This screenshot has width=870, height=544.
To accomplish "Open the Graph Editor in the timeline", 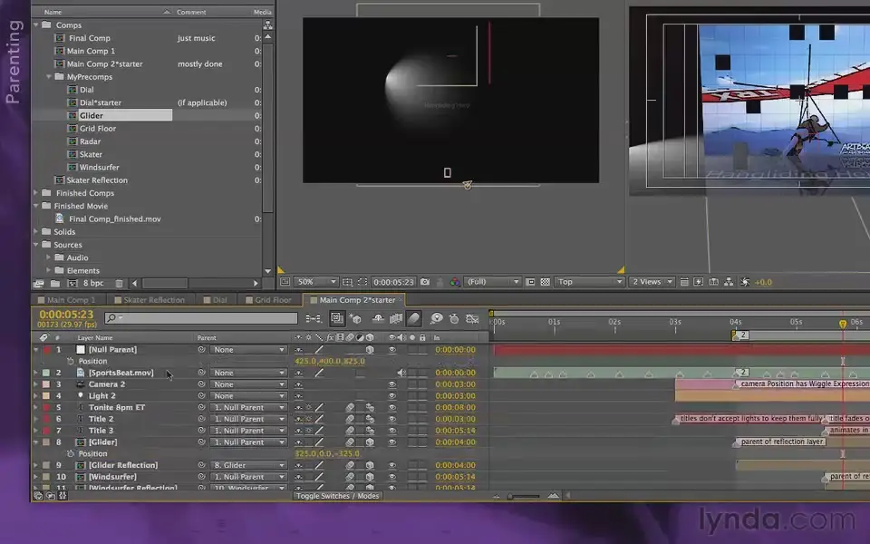I will point(472,317).
